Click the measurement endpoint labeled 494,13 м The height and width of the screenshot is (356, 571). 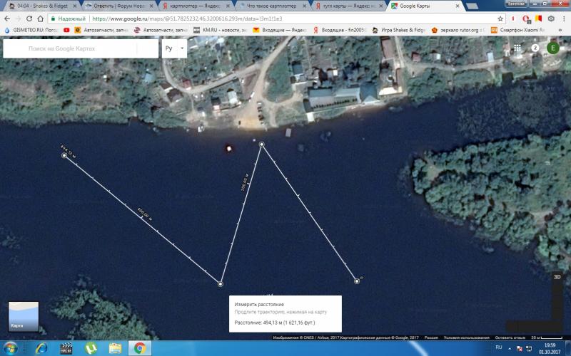(65, 155)
